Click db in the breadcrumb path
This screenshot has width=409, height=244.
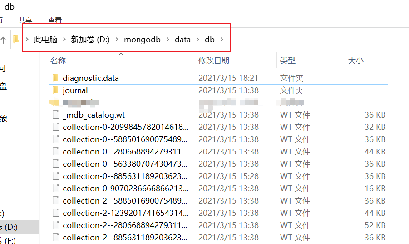[209, 40]
